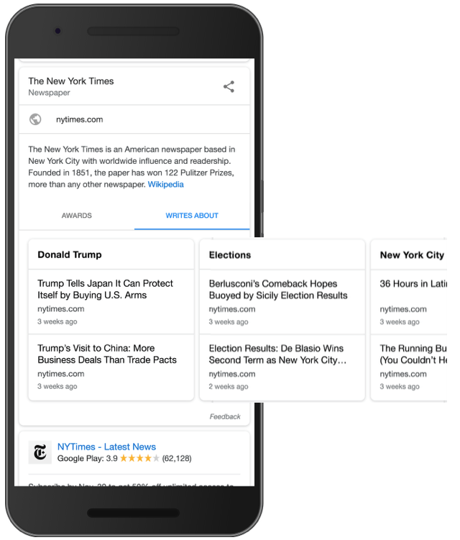This screenshot has width=460, height=540.
Task: Open the nytimes.com website link
Action: click(x=80, y=119)
